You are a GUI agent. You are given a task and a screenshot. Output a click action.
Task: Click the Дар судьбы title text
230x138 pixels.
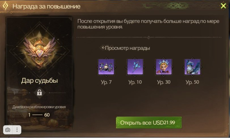(x=39, y=81)
